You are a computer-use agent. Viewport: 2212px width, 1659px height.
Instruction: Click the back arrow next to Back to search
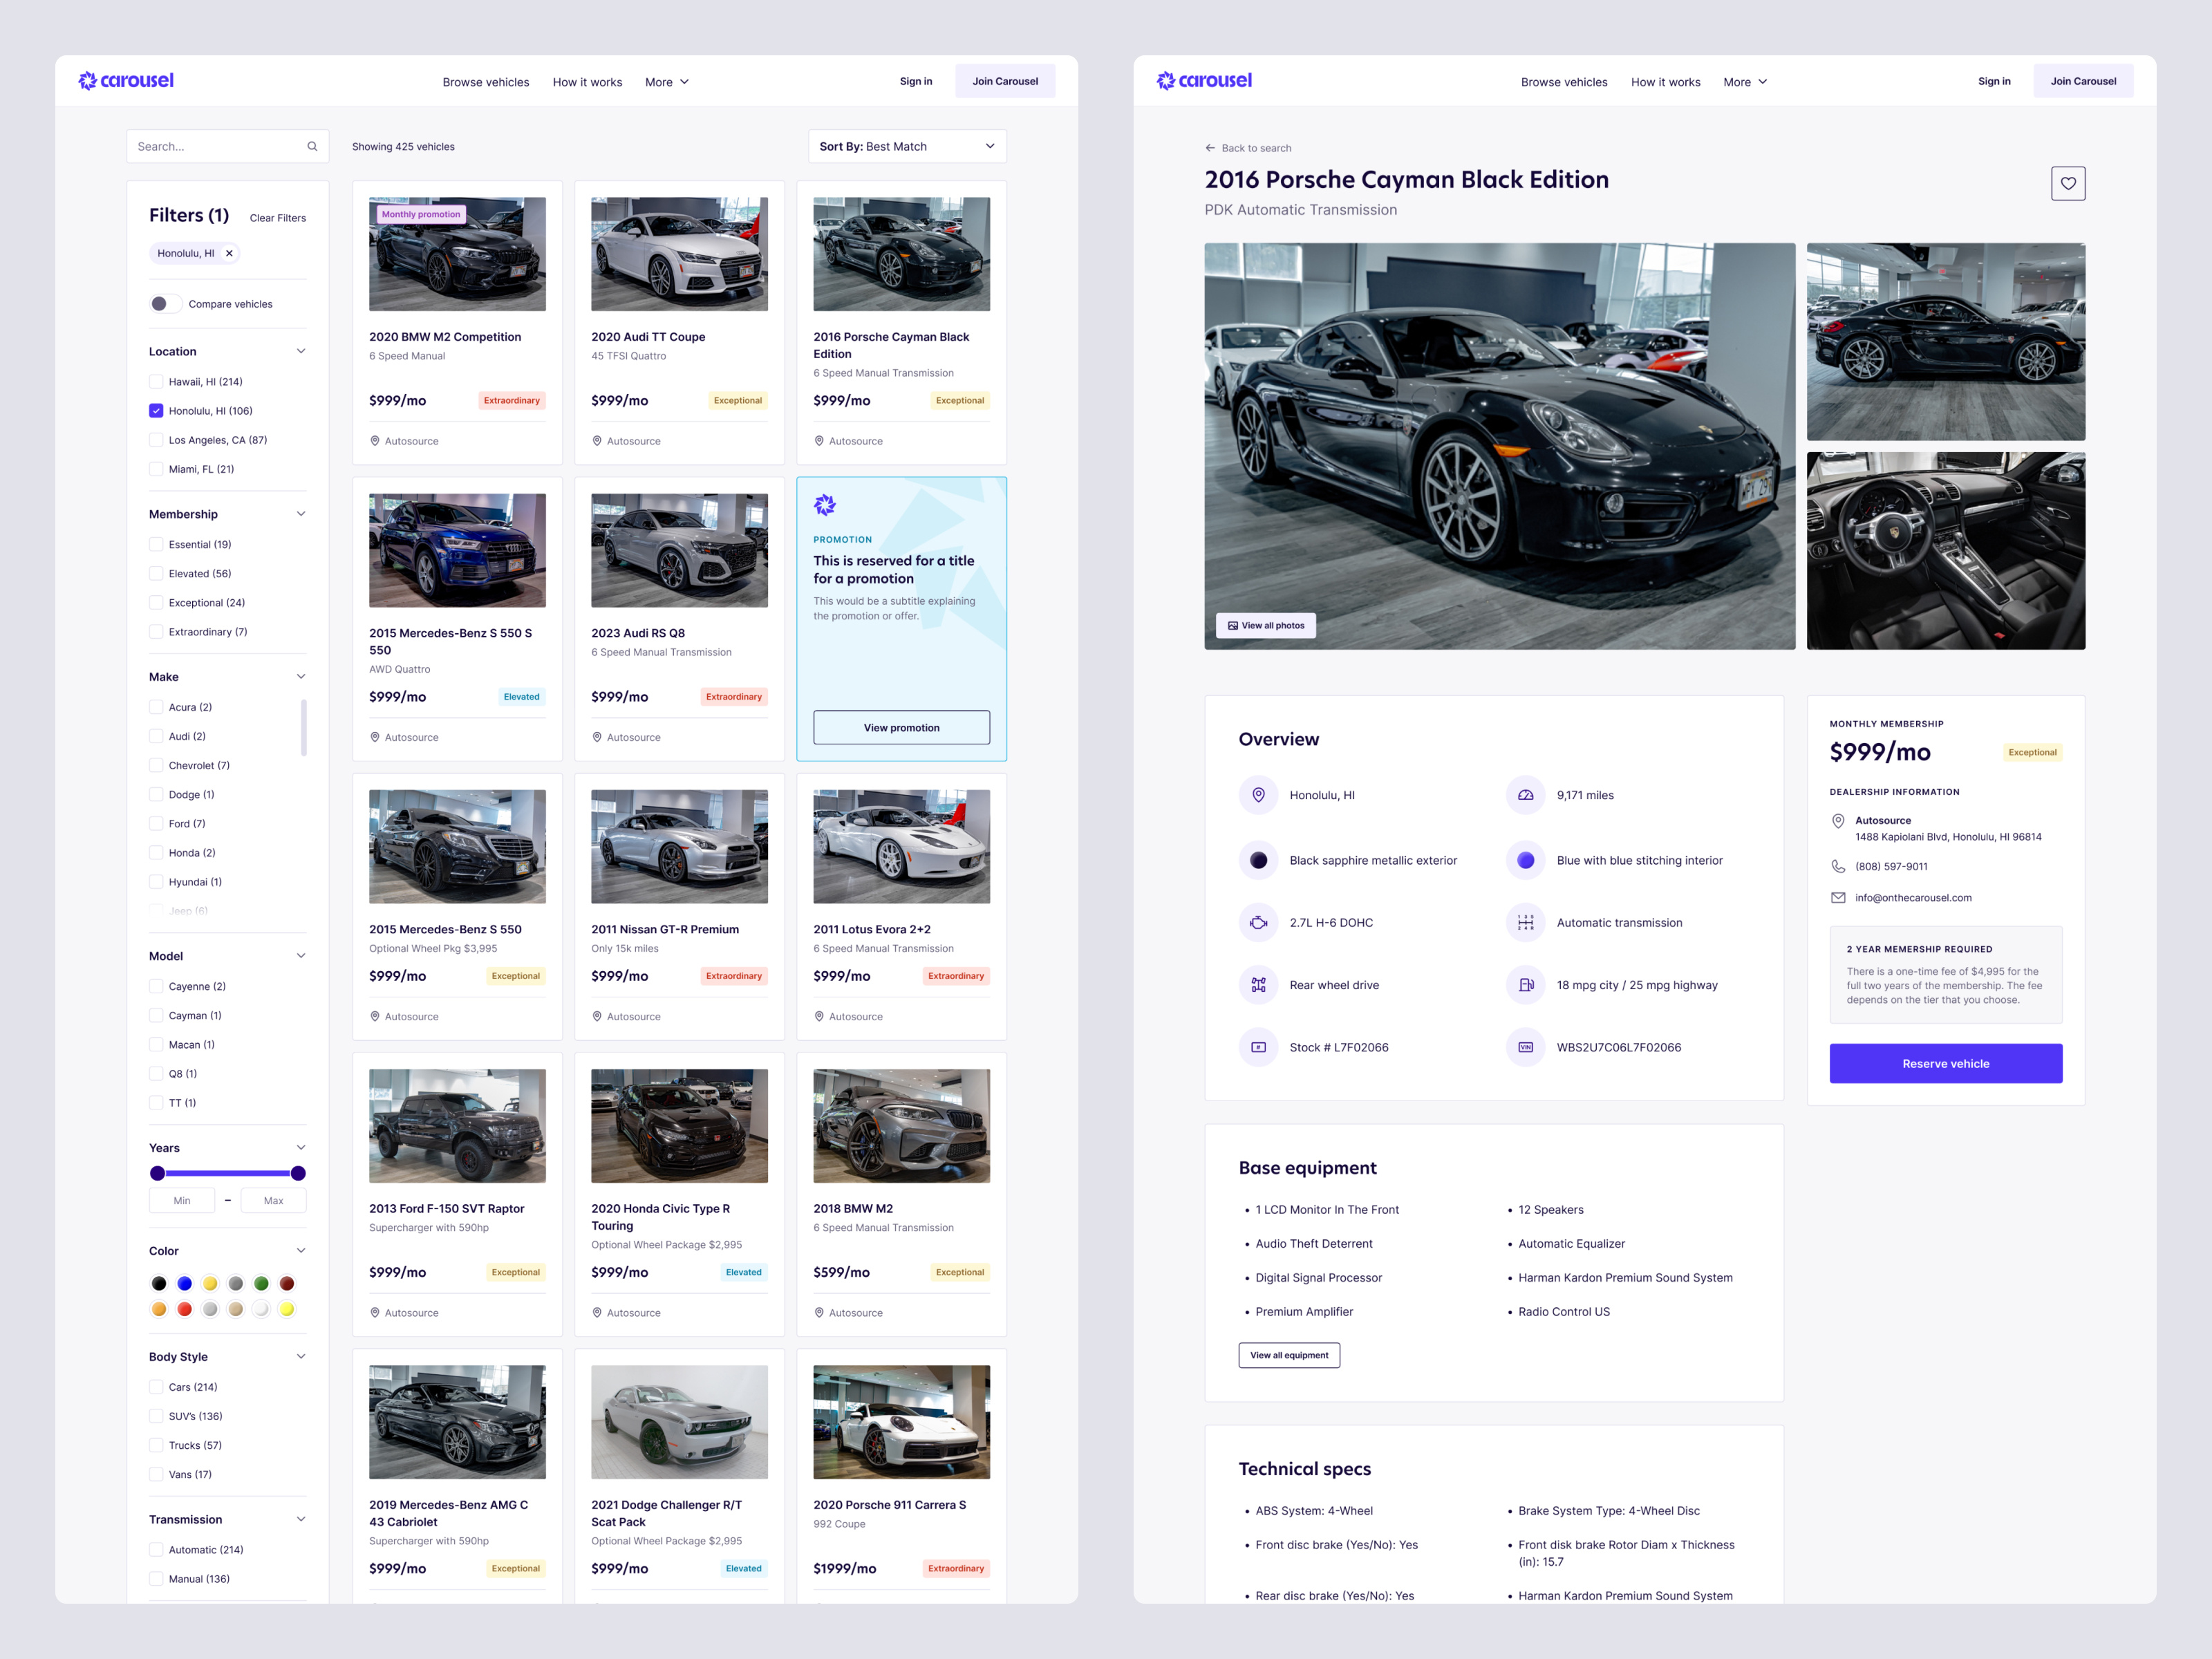coord(1210,147)
